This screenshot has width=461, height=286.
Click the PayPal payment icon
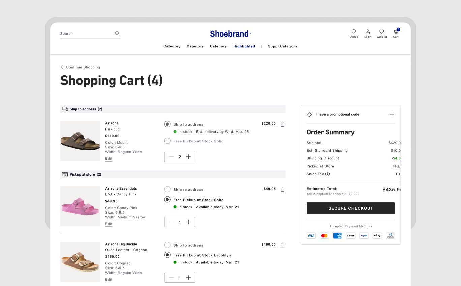(364, 236)
